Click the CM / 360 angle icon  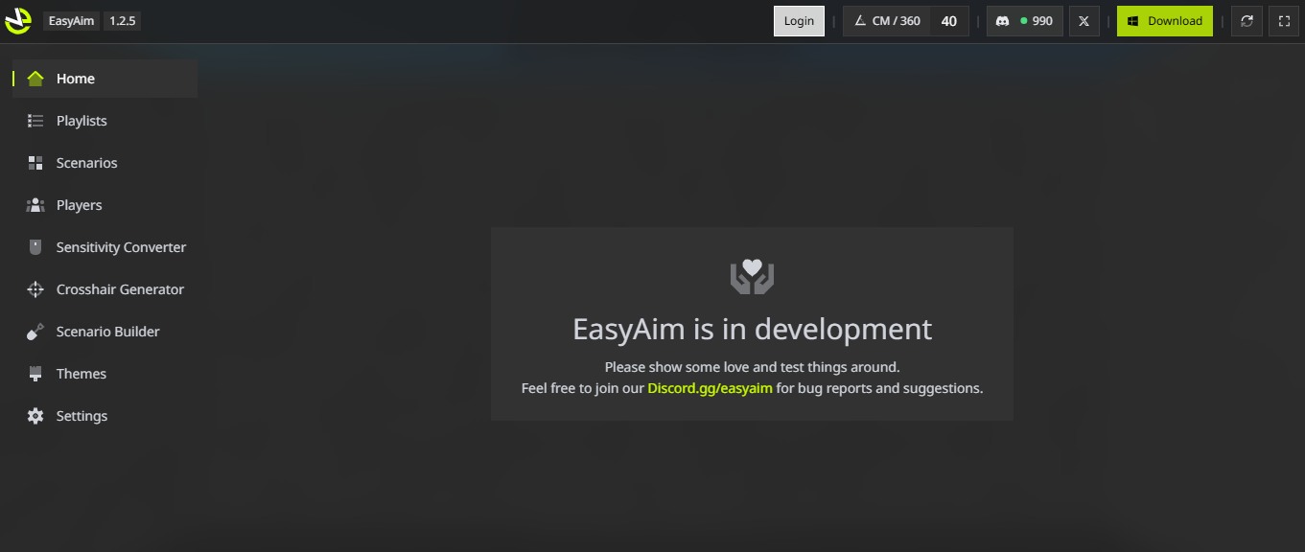pos(860,21)
